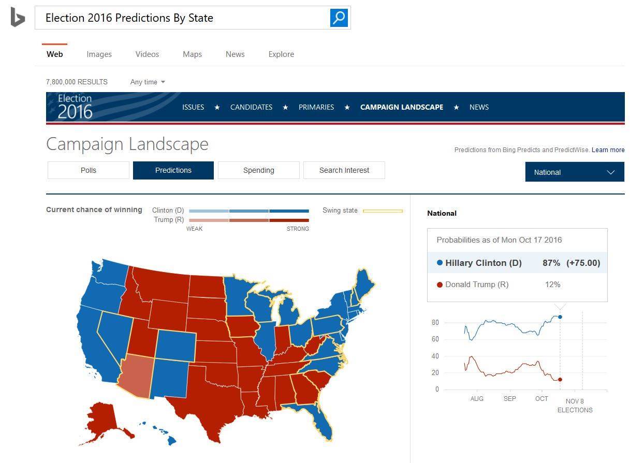Show the Spending view
The width and height of the screenshot is (644, 463).
(x=258, y=170)
